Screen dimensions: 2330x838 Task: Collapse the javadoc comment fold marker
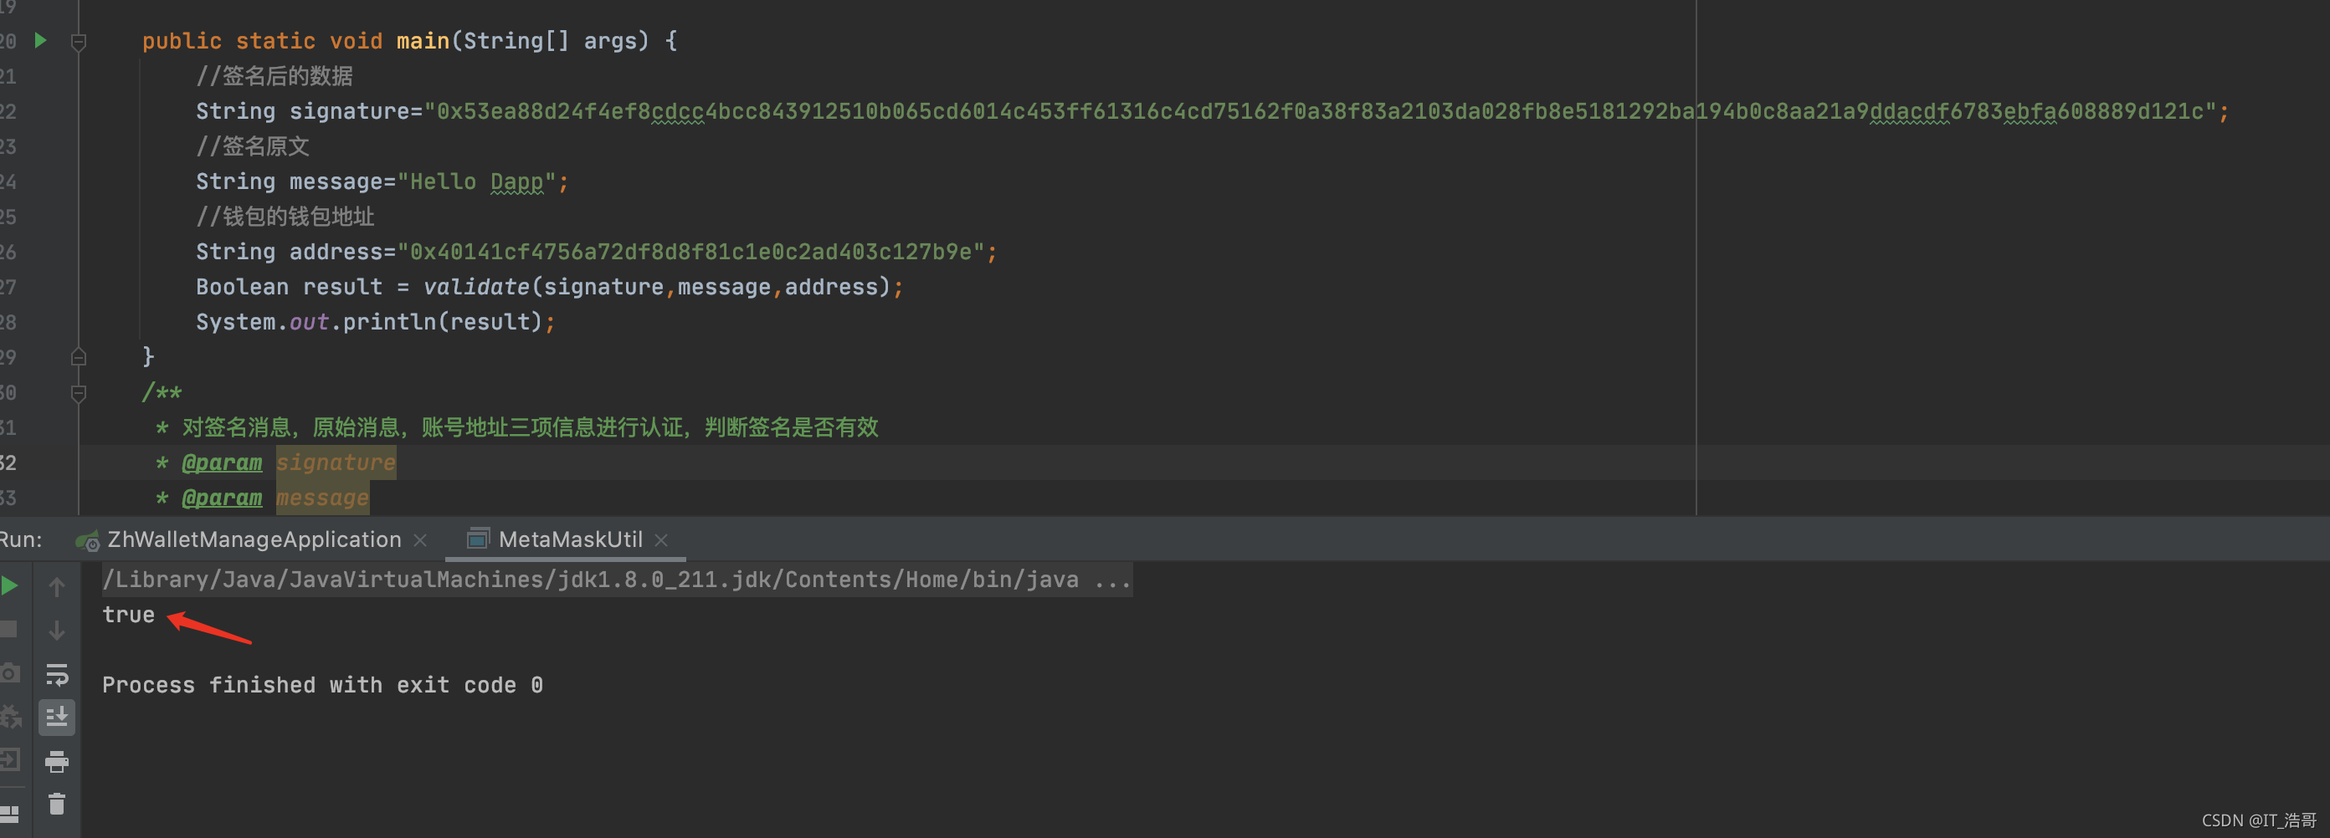click(x=79, y=392)
